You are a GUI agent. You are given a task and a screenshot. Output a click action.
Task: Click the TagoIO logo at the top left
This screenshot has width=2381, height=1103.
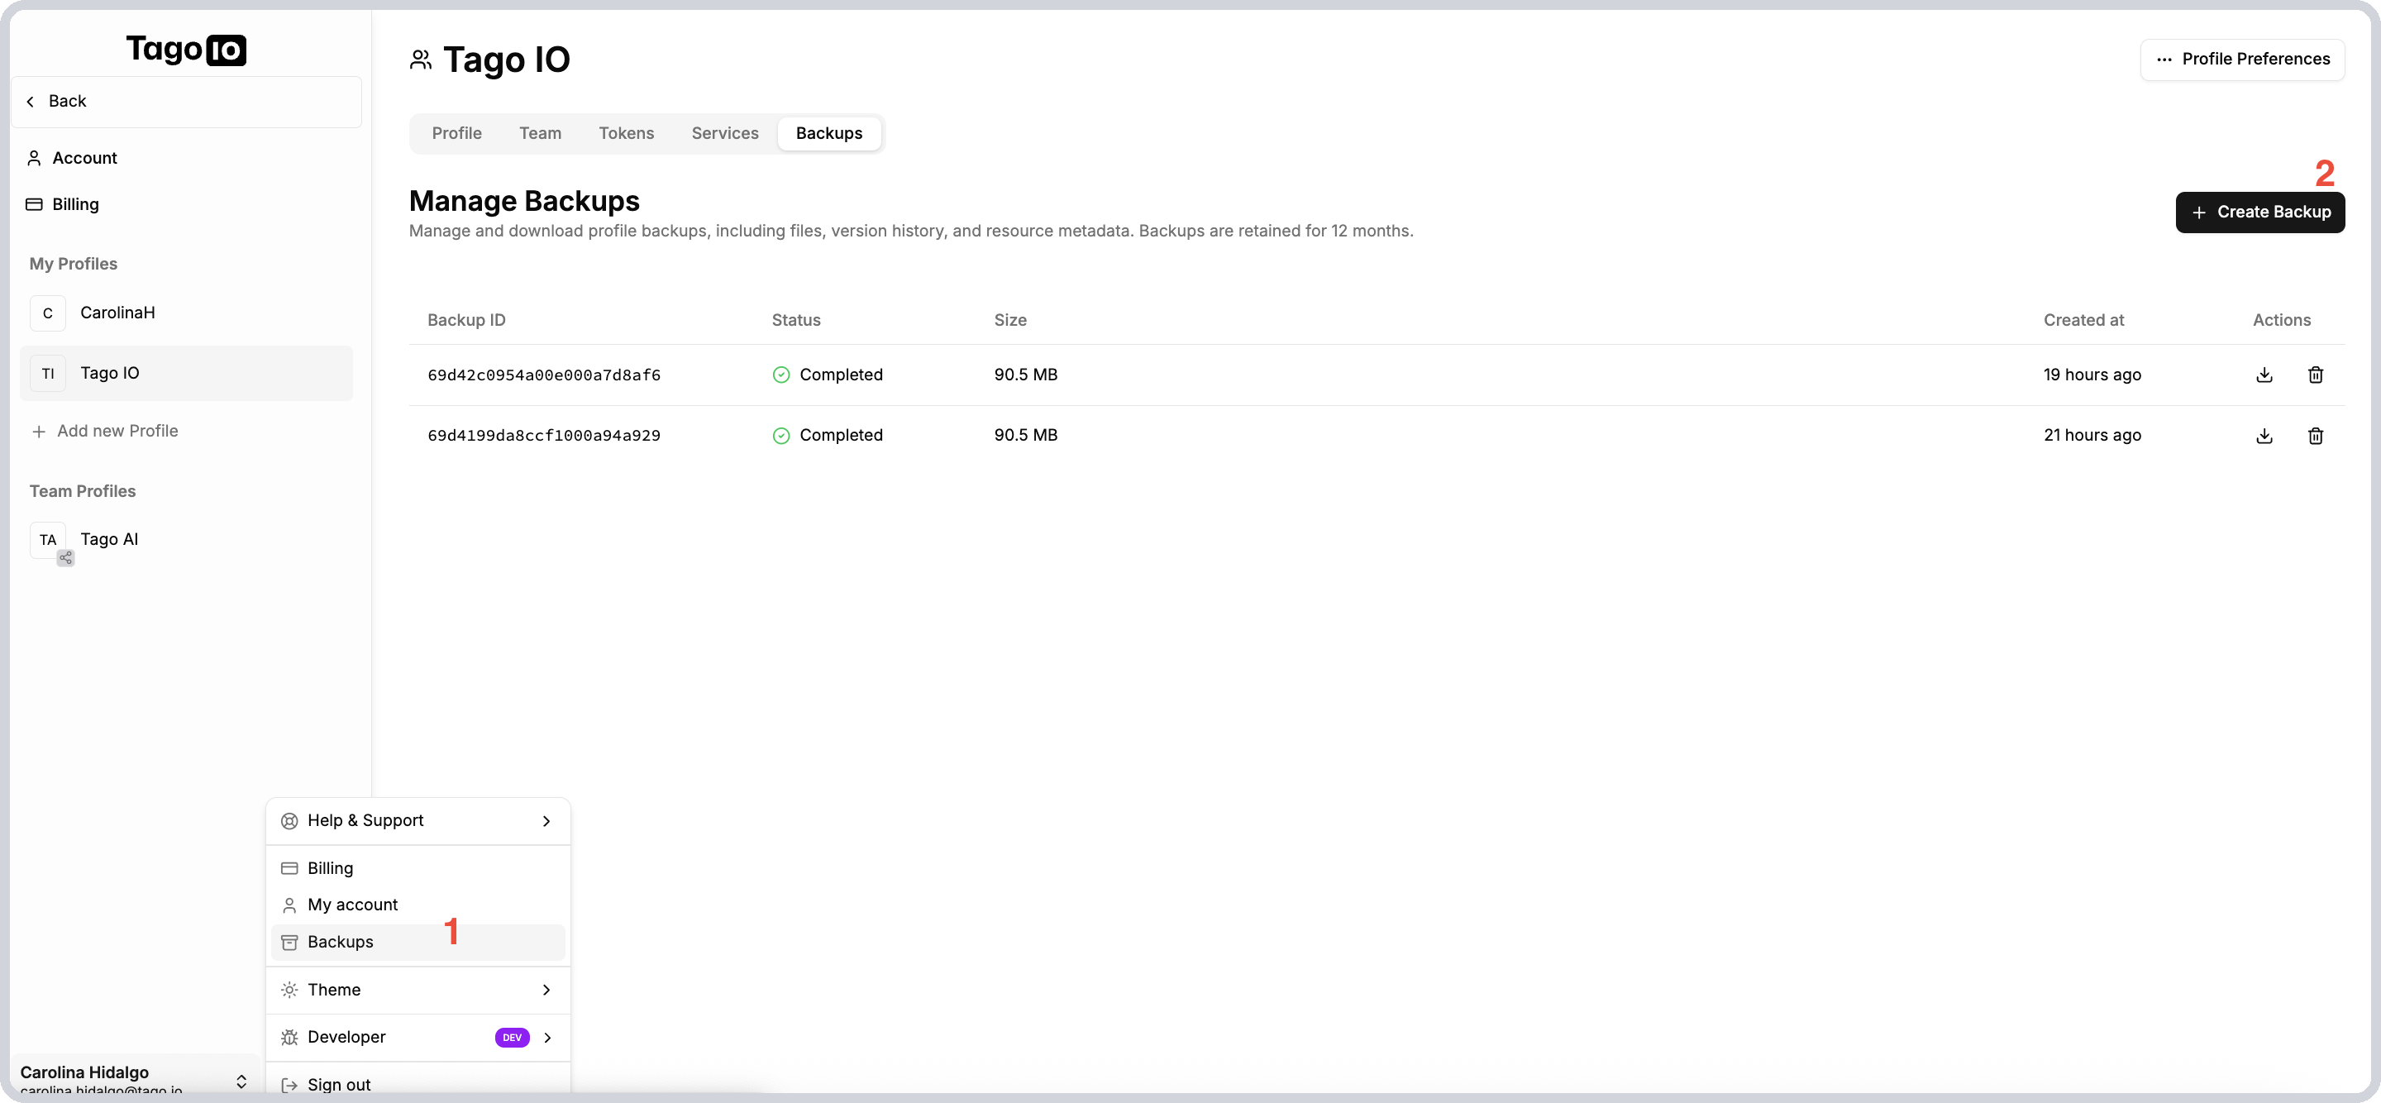click(x=186, y=49)
